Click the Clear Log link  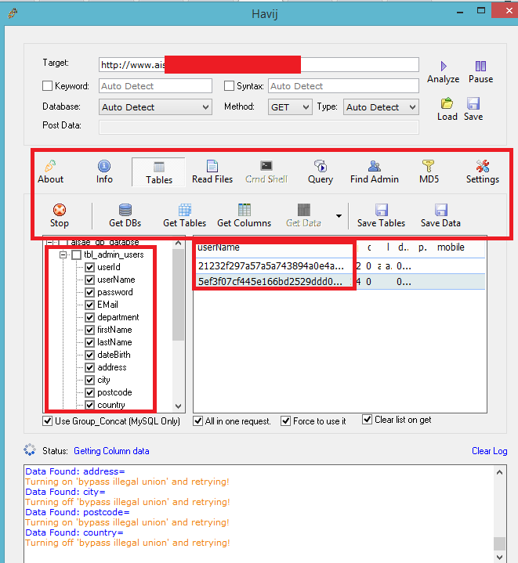(x=489, y=451)
